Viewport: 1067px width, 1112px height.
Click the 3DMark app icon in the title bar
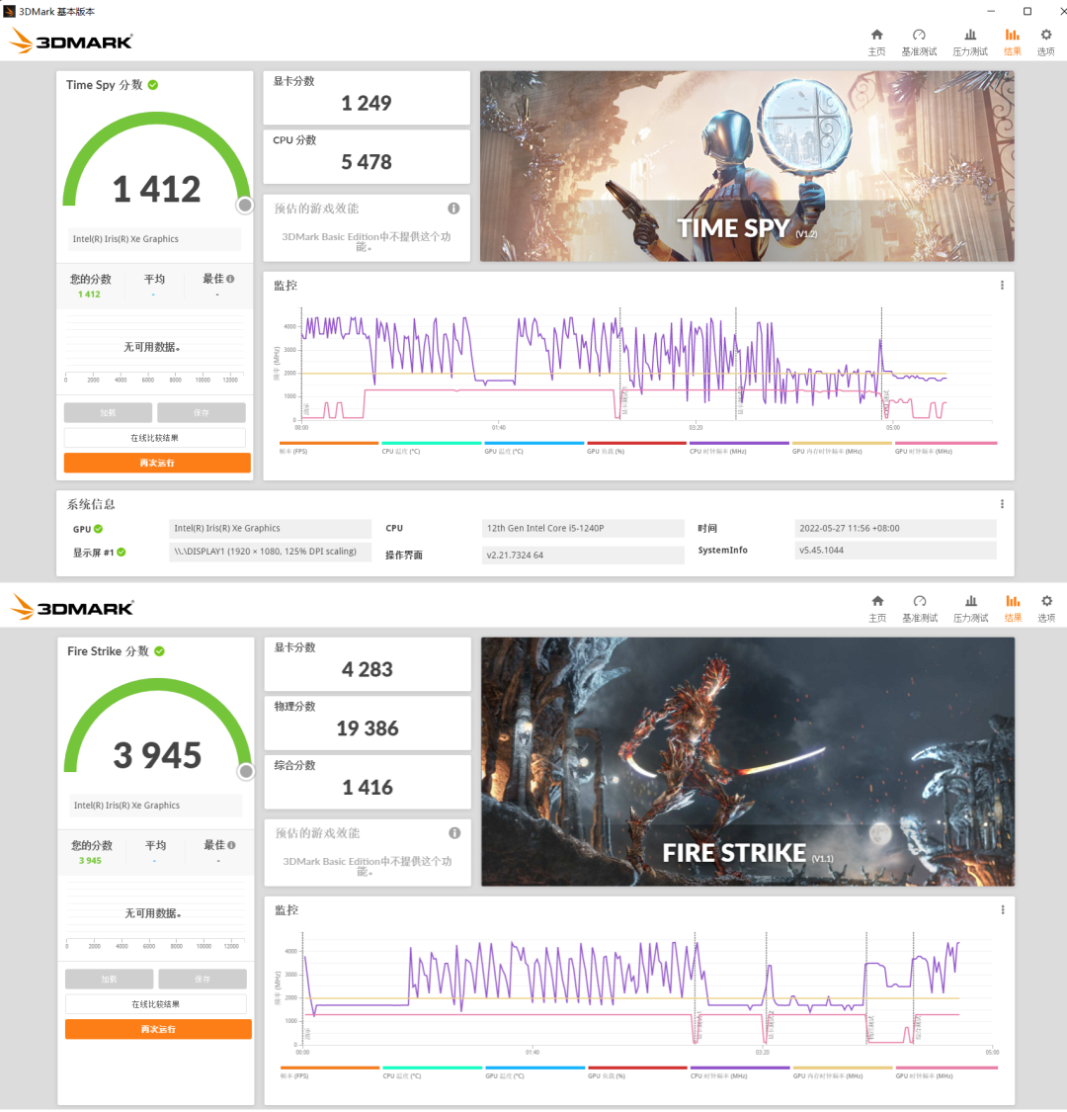pos(9,11)
